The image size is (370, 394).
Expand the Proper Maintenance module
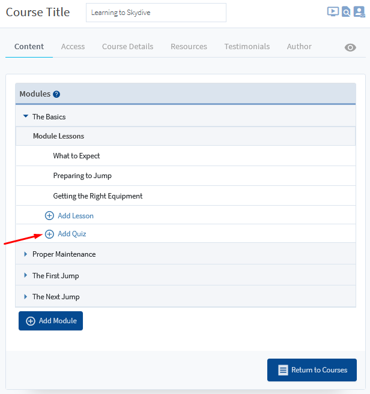pos(25,254)
